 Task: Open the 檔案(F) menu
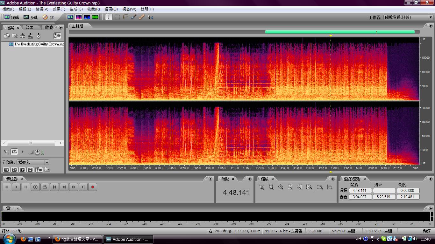pyautogui.click(x=8, y=9)
